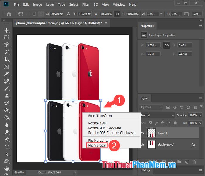Toggle width-height link in options bar
The image size is (205, 176).
pyautogui.click(x=117, y=14)
